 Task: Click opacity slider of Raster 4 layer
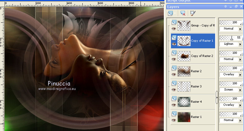231,99
